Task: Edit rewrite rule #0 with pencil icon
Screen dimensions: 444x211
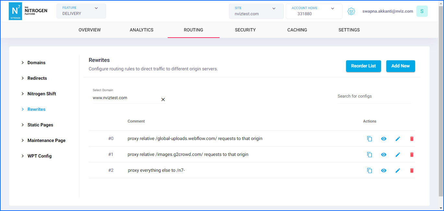Action: 398,139
